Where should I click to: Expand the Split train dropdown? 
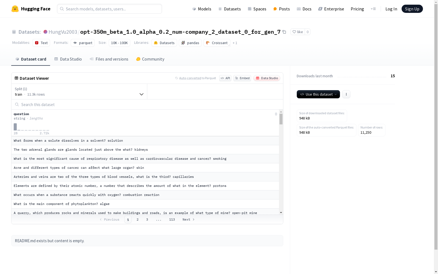(79, 92)
